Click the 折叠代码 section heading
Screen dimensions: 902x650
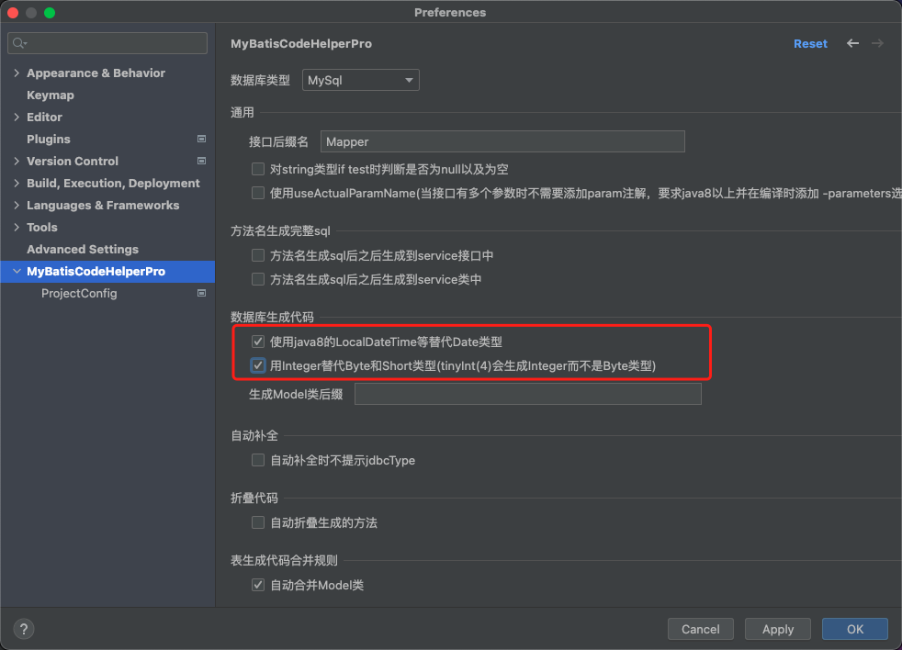(x=254, y=499)
